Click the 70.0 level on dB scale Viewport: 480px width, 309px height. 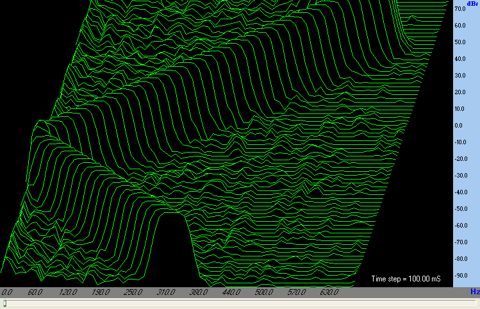coord(459,9)
